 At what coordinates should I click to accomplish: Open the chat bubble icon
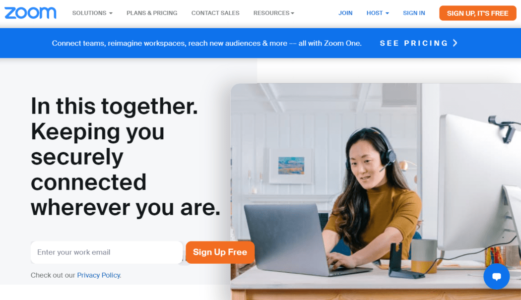pos(496,276)
